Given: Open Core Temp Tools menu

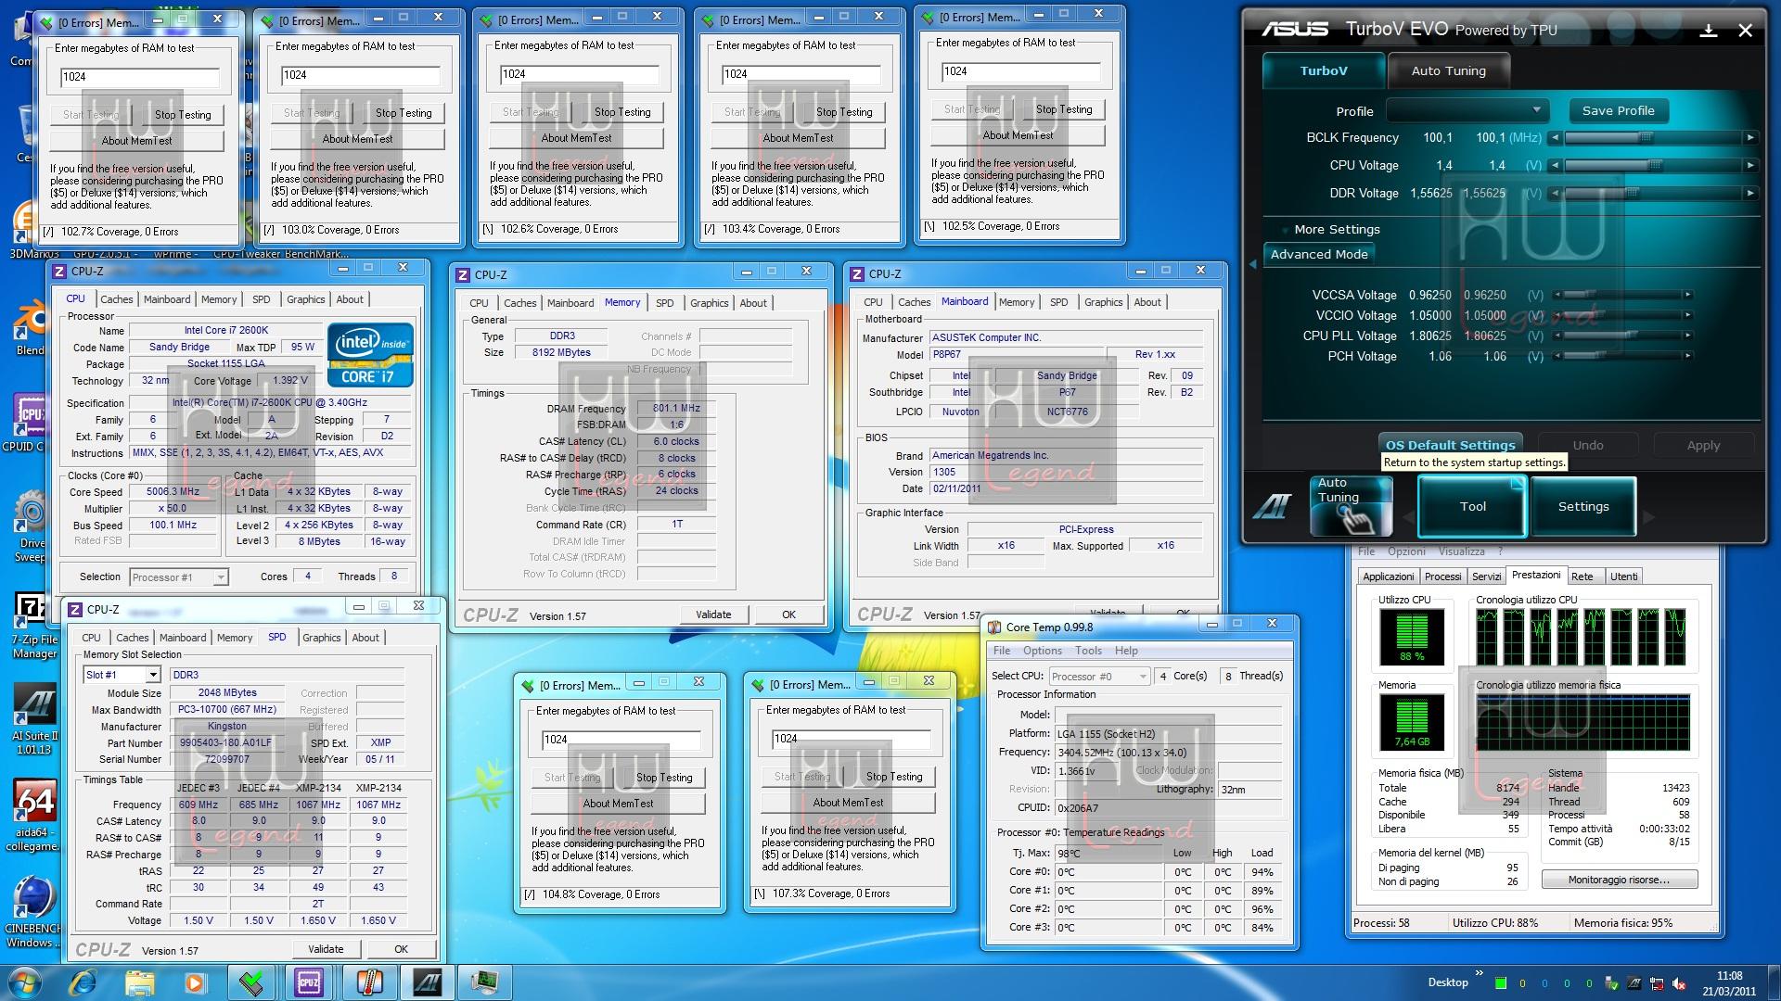Looking at the screenshot, I should 1088,651.
